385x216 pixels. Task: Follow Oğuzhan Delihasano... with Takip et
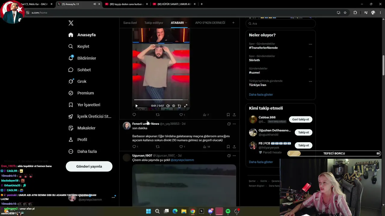point(303,132)
